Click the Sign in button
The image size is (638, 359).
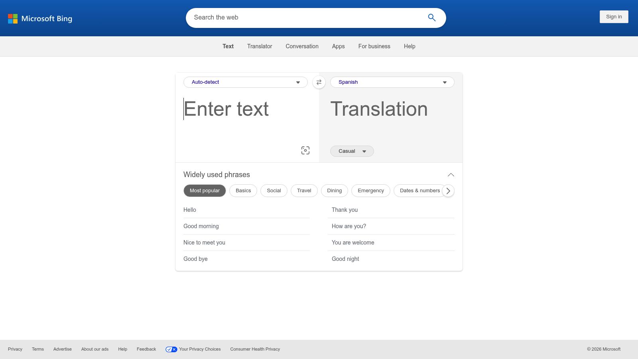[614, 17]
